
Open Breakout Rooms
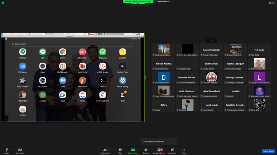pyautogui.click(x=159, y=151)
